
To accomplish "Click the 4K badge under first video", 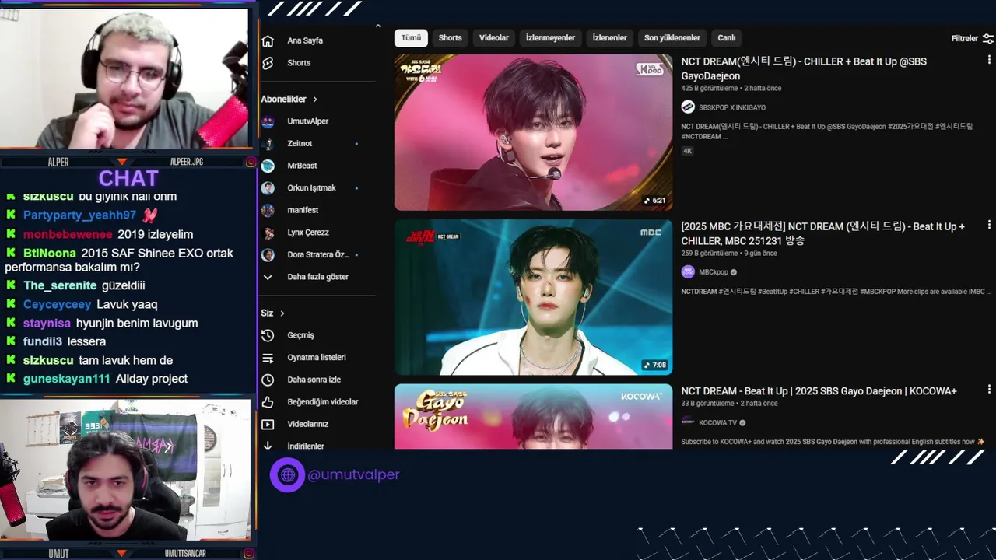I will [x=687, y=151].
